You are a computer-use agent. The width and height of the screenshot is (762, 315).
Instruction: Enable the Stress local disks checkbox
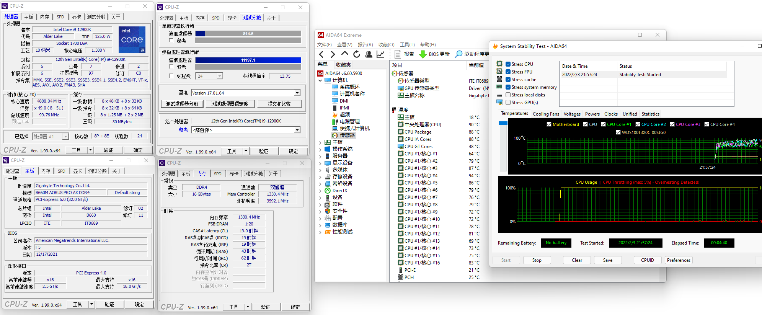pyautogui.click(x=508, y=95)
